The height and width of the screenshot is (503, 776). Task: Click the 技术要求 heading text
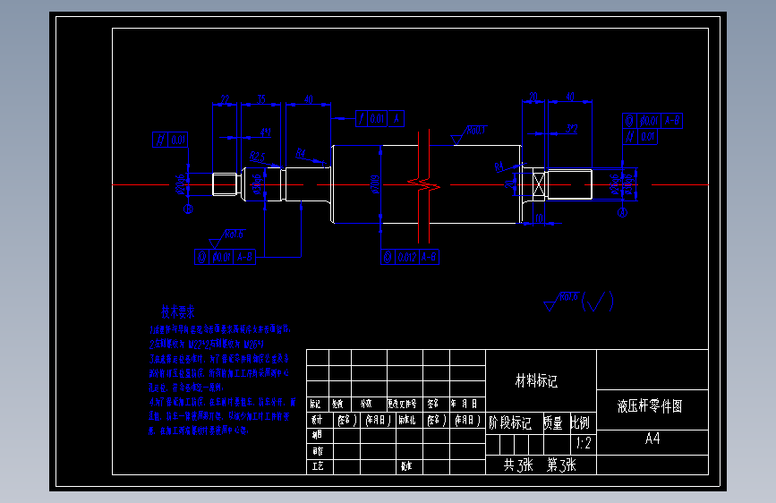coord(178,311)
